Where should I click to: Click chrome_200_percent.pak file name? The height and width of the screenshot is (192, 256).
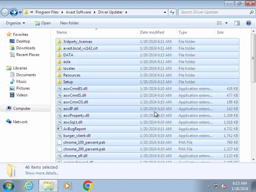pyautogui.click(x=84, y=149)
